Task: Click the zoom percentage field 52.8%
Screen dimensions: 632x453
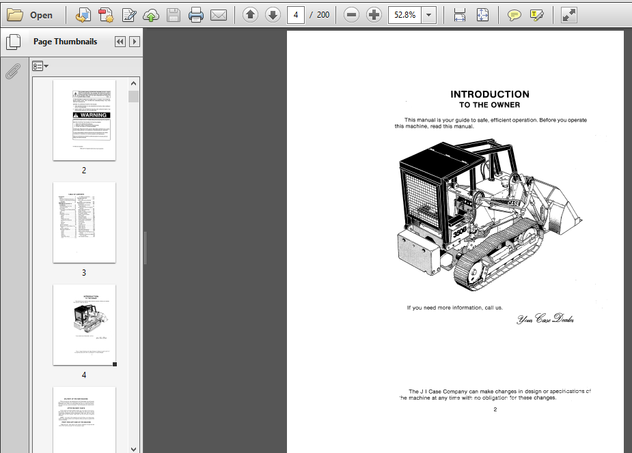Action: point(404,15)
